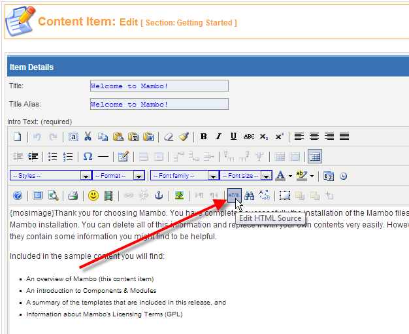Expand the Font size dropdown
Screen dimensions: 409x334
pos(267,176)
